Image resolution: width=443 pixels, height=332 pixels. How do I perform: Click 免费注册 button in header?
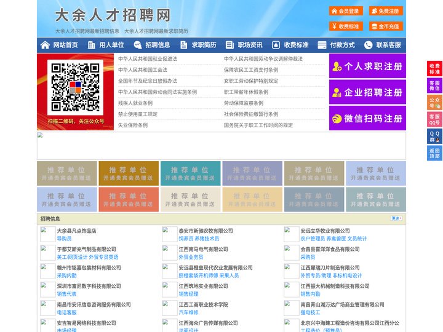386,11
